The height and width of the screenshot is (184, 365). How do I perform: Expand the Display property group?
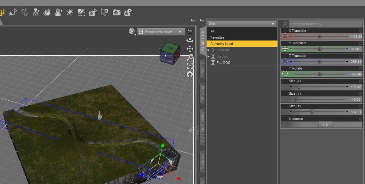(208, 56)
